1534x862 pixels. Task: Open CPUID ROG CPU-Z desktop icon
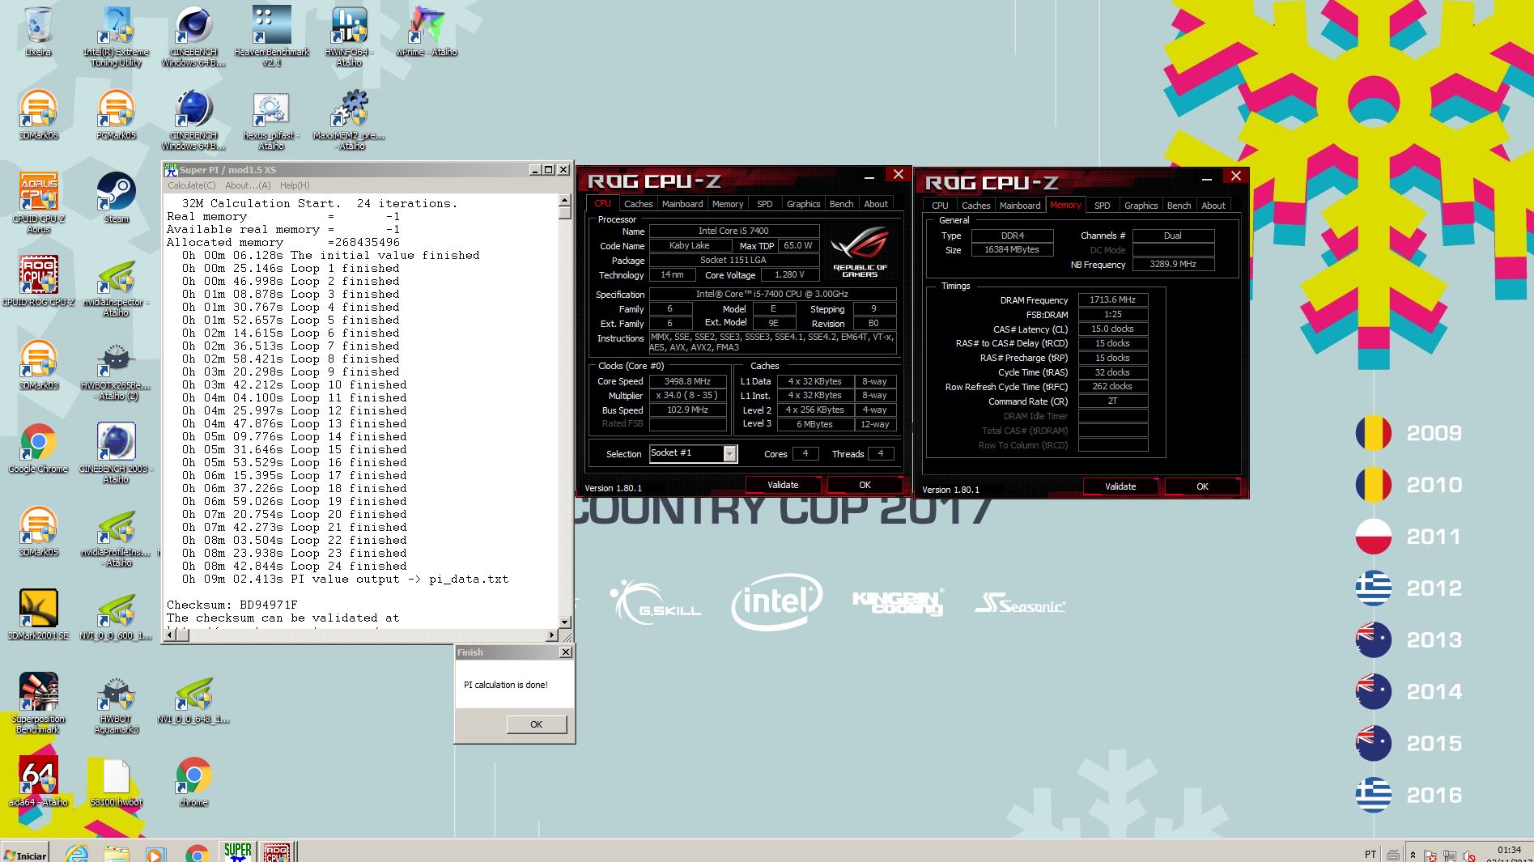tap(38, 280)
